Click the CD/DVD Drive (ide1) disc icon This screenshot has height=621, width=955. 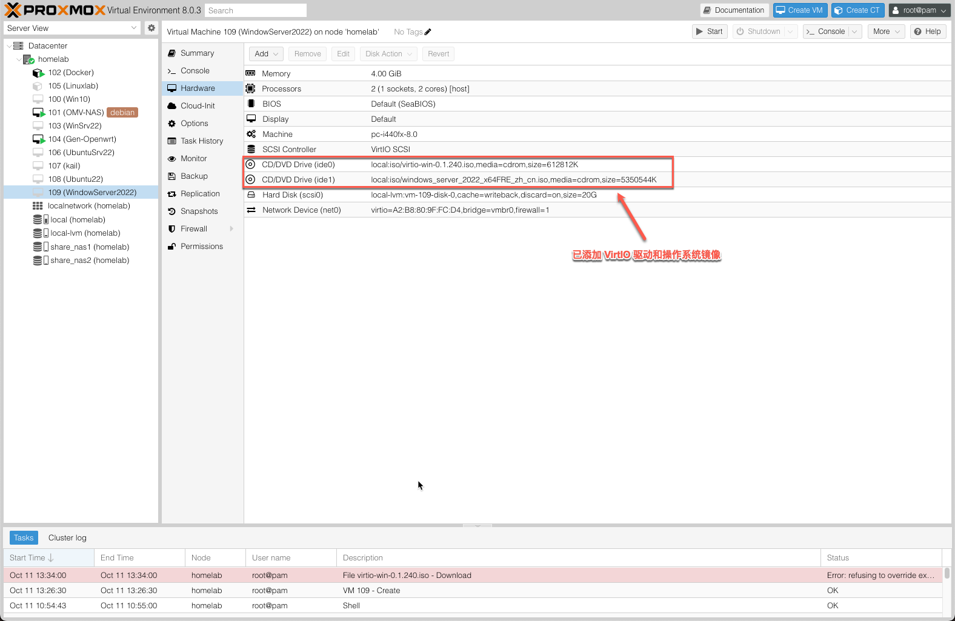[x=250, y=180]
